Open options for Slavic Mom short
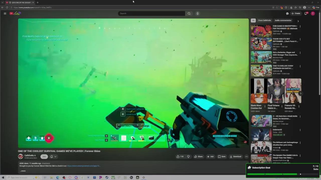This screenshot has height=180, width=321. pos(265,106)
